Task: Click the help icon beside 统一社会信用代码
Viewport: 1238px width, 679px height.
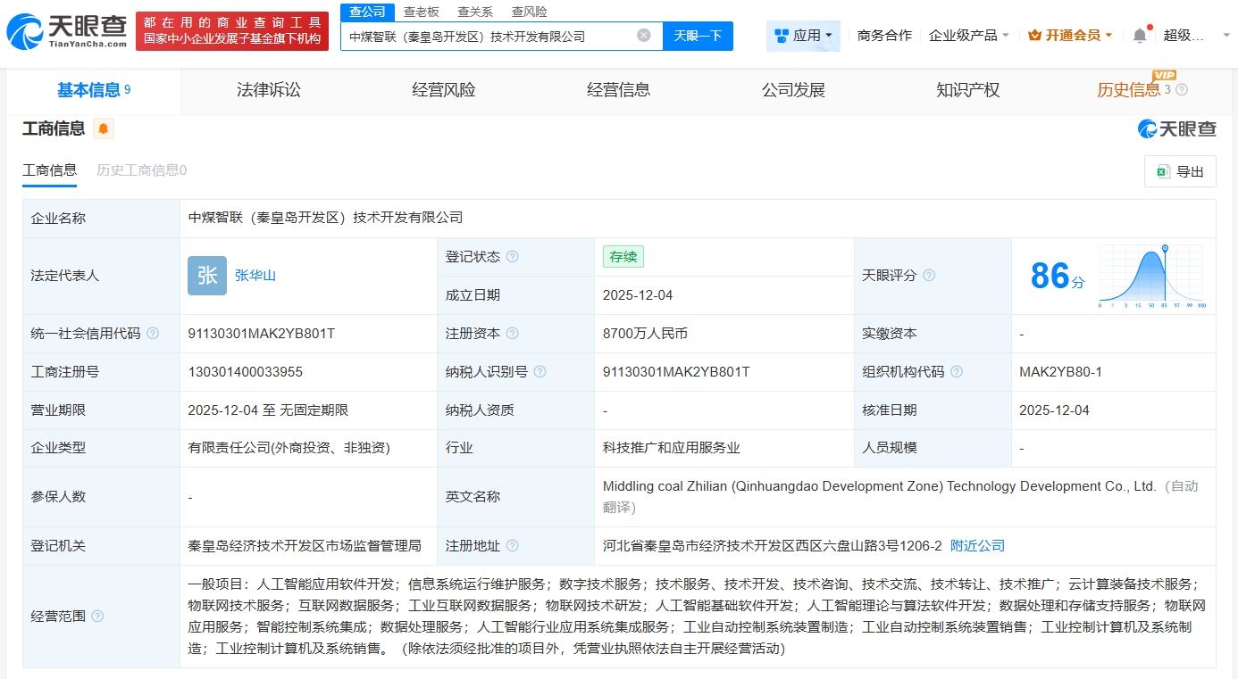Action: 153,334
